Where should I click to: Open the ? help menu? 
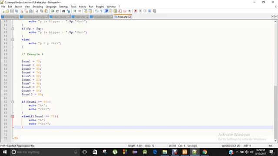point(119,6)
